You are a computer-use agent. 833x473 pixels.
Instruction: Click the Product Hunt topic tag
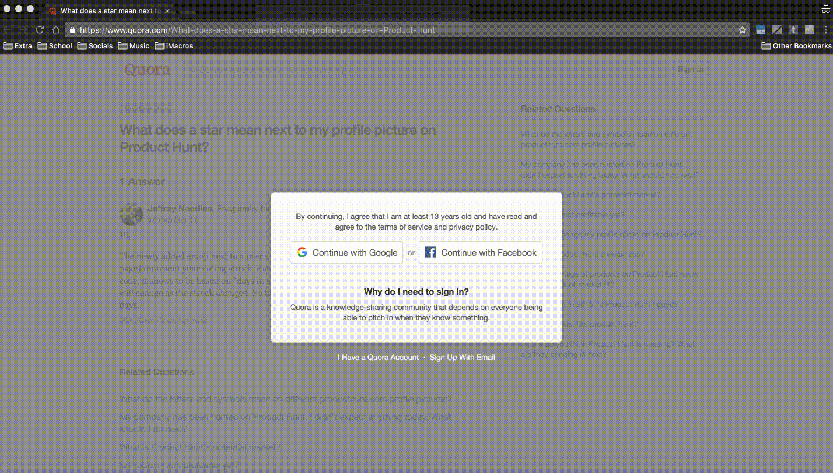click(x=148, y=109)
